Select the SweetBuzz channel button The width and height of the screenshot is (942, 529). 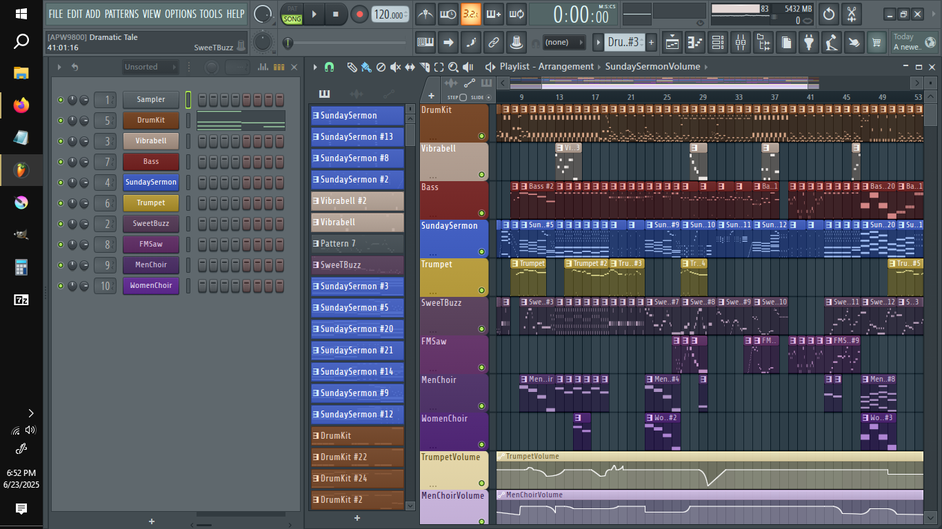click(x=151, y=224)
